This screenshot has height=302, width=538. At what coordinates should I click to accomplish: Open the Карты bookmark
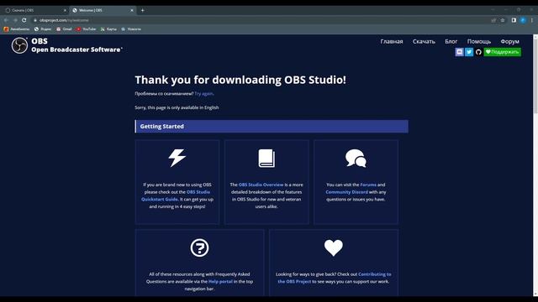[x=108, y=29]
